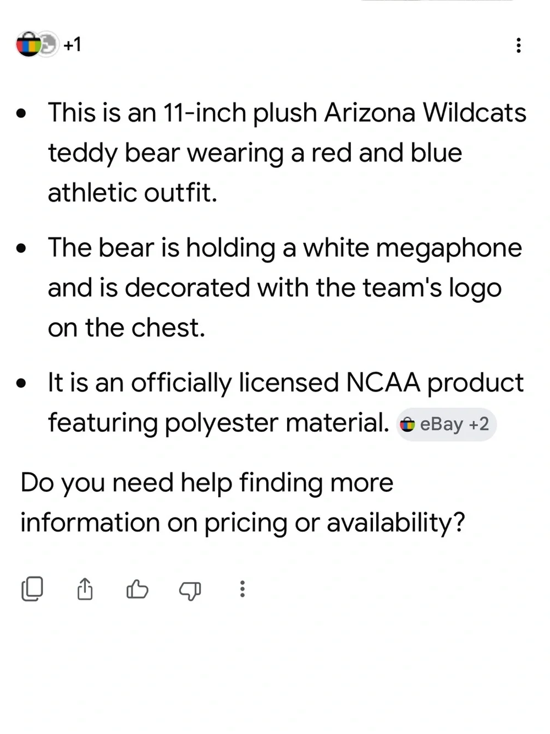
Task: Tap the word eBay in the citation chip
Action: [x=441, y=424]
